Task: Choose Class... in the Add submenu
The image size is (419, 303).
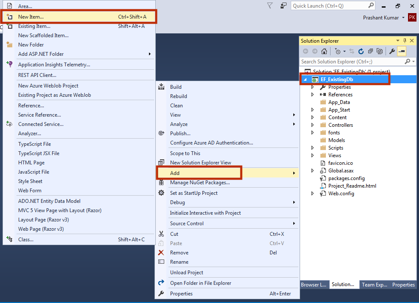Action: click(x=79, y=240)
